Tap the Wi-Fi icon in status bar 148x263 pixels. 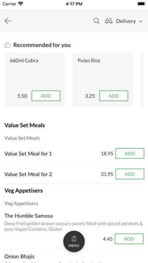(21, 4)
